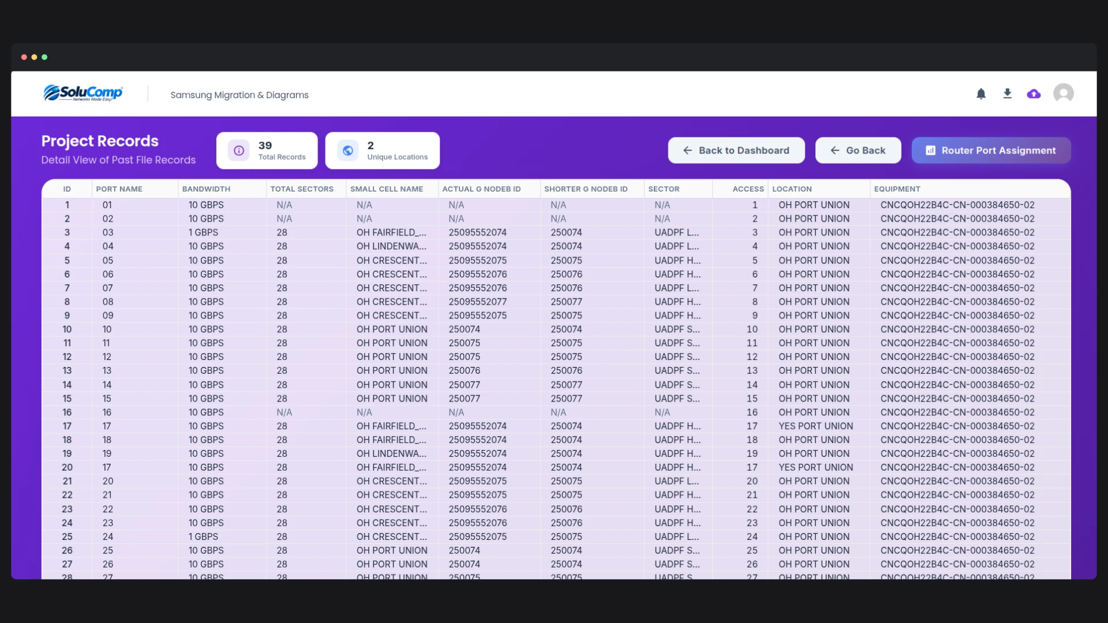Click 'N/A' total sectors in row 16

click(x=284, y=412)
